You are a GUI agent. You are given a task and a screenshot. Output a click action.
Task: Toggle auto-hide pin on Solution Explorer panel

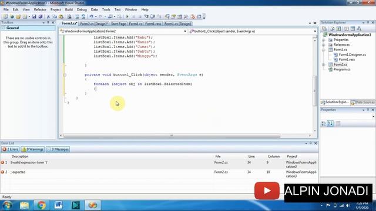point(368,22)
